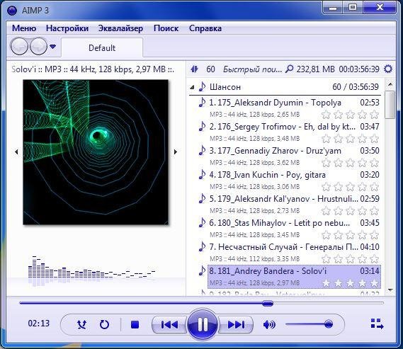Minimize the AIMP 3 window
The height and width of the screenshot is (349, 403).
tap(333, 8)
